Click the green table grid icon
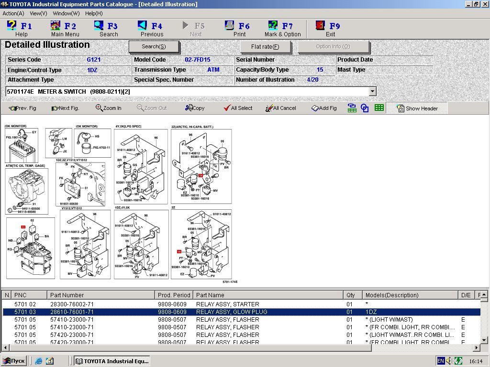The image size is (490, 367). 379,108
